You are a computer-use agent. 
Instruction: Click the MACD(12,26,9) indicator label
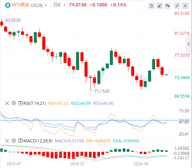point(38,141)
